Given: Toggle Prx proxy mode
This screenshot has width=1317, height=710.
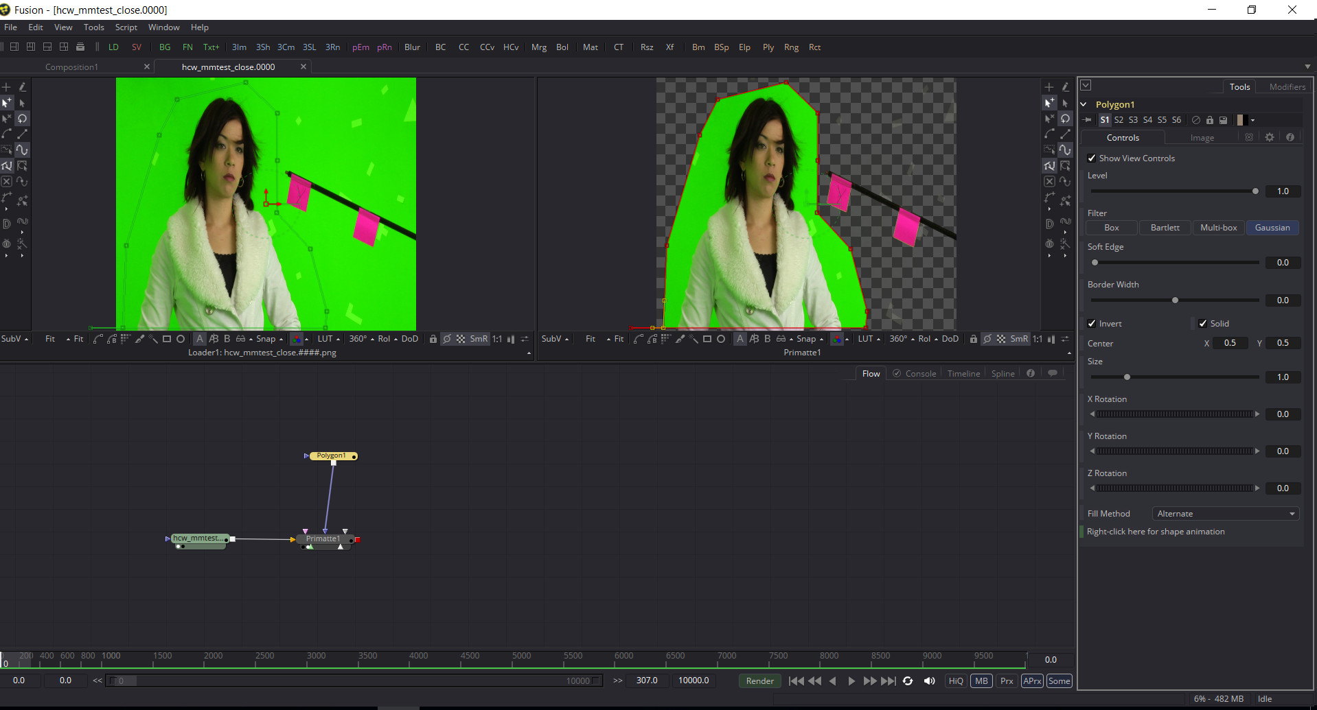Looking at the screenshot, I should pos(1007,681).
